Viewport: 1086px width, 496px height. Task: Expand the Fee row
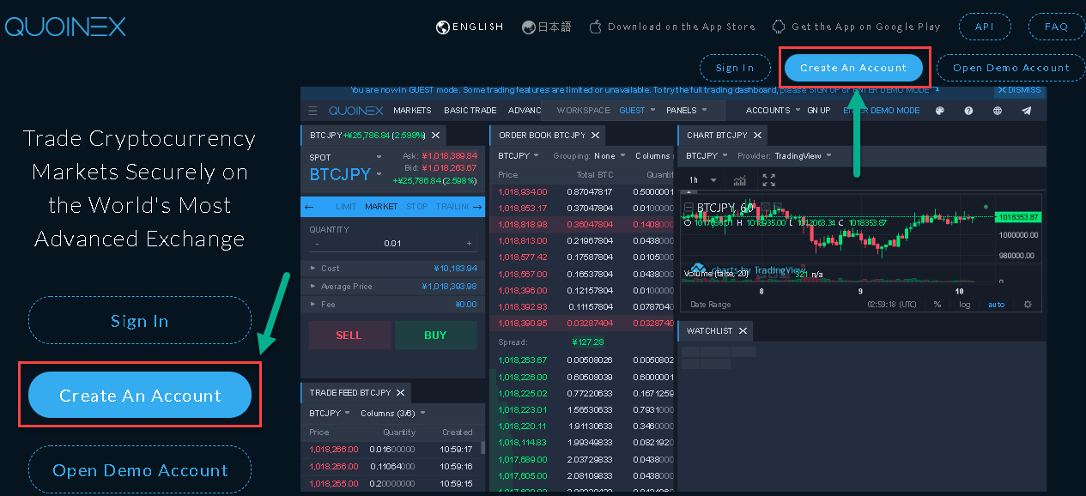click(393, 305)
